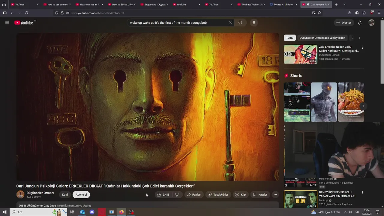Open Windows Start menu

pos(4,212)
